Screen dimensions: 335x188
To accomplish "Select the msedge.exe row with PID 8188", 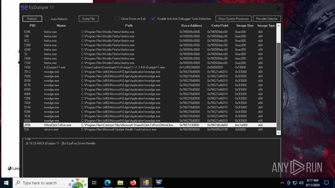I will tap(150, 90).
